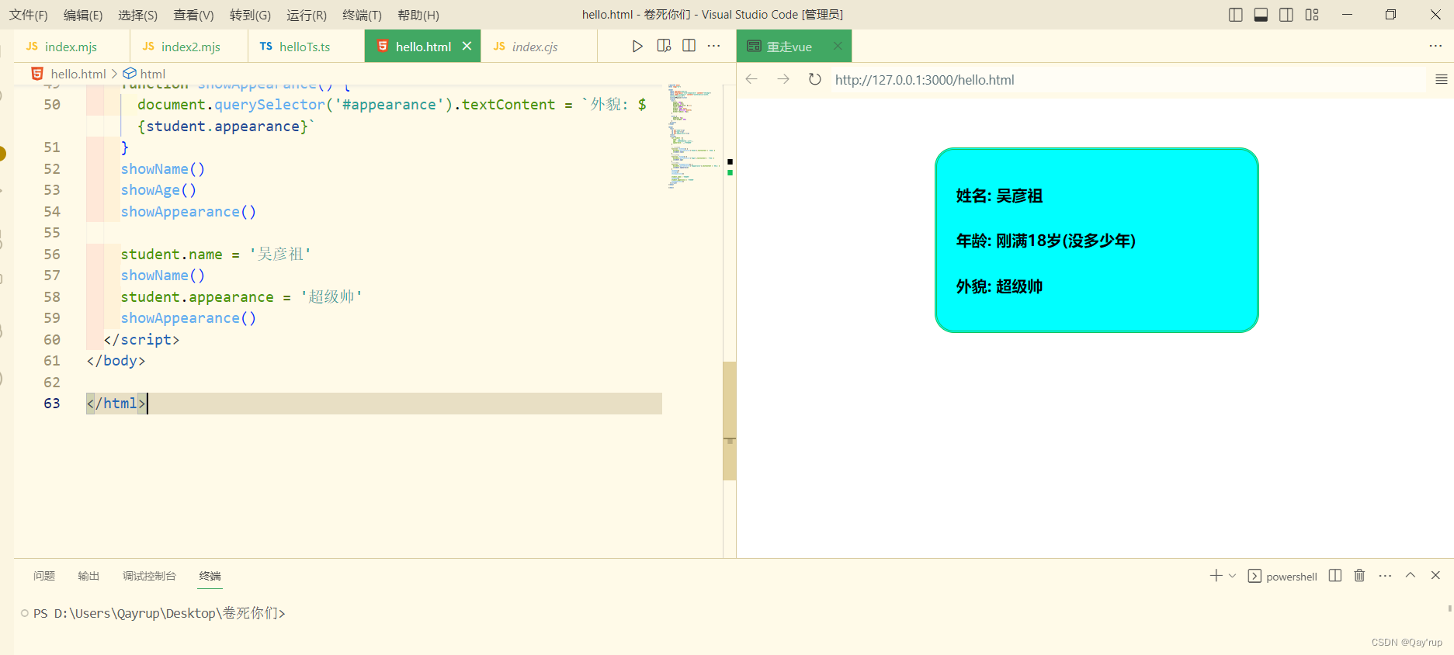Click the editor minimap
Screen dimensions: 1454x655
692,136
